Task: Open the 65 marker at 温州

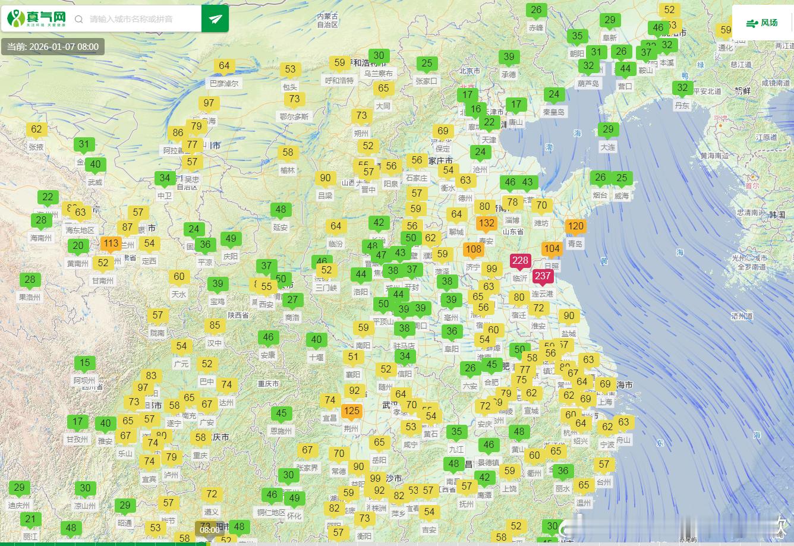Action: click(584, 485)
